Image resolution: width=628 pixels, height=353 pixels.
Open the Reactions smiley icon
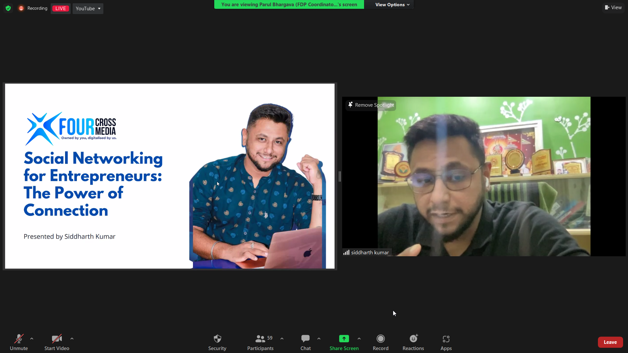413,339
